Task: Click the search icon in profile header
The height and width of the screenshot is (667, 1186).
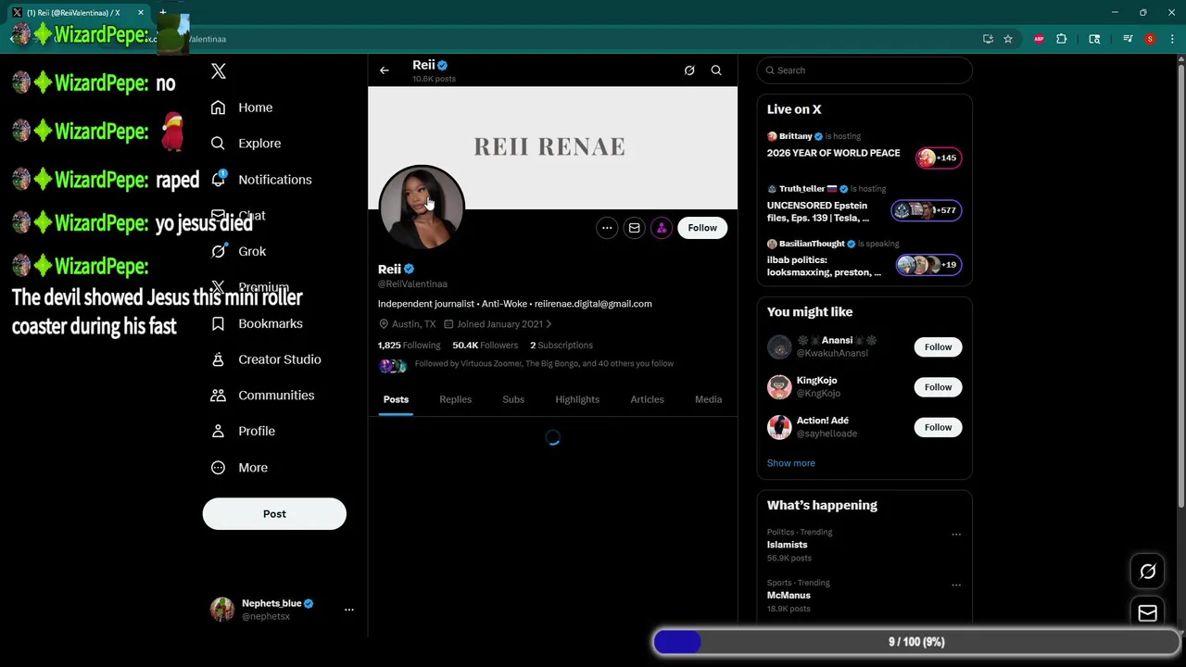Action: click(x=716, y=70)
